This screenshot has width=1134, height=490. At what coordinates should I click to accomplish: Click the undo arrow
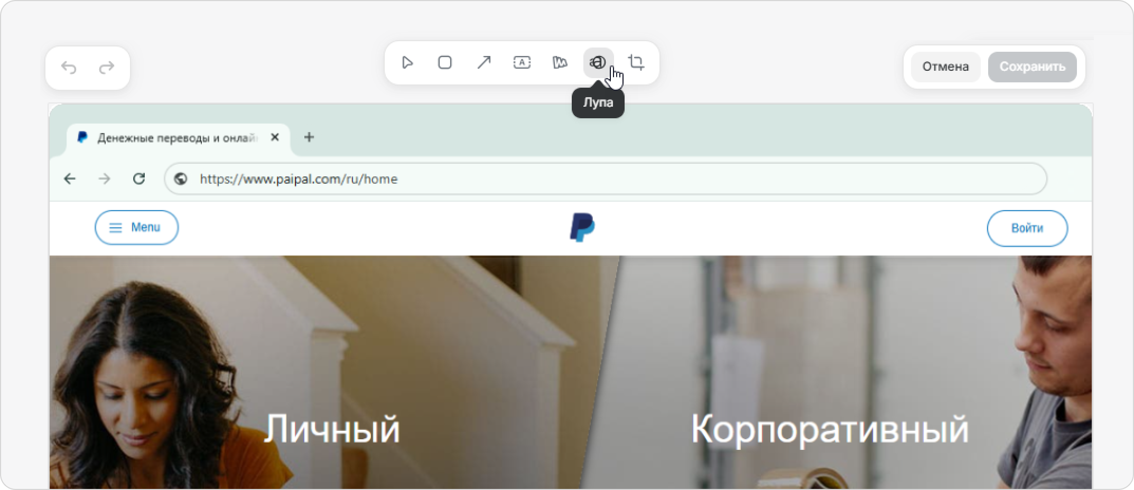pyautogui.click(x=69, y=68)
